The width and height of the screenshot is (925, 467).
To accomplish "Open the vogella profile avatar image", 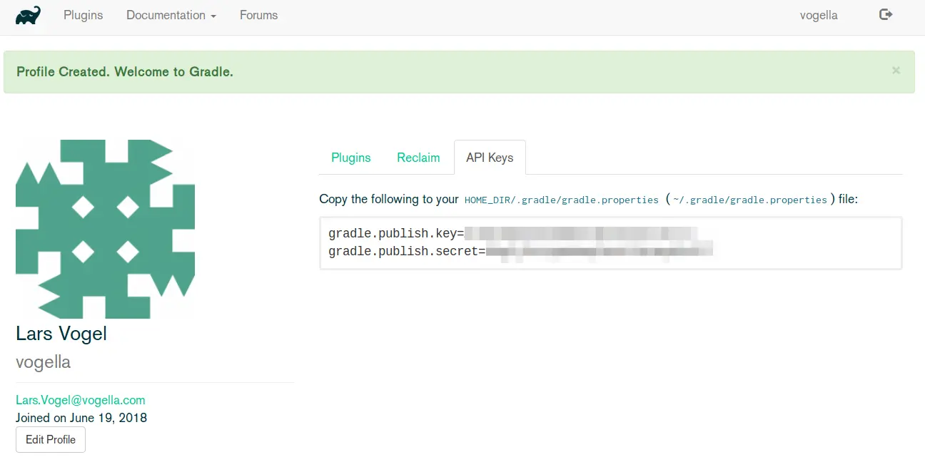I will point(105,228).
